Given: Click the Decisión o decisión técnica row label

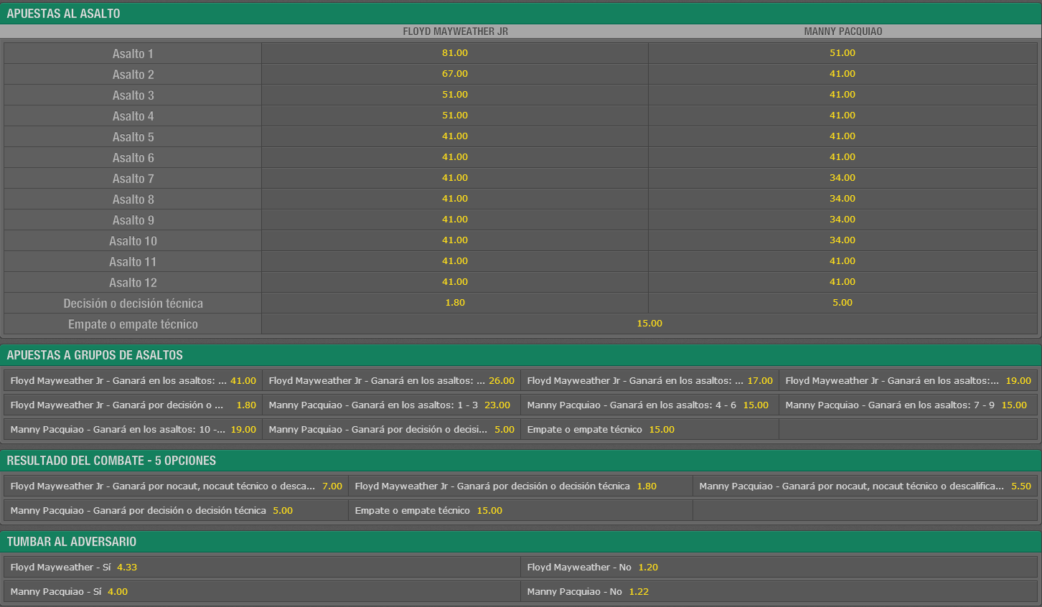Looking at the screenshot, I should pyautogui.click(x=133, y=303).
